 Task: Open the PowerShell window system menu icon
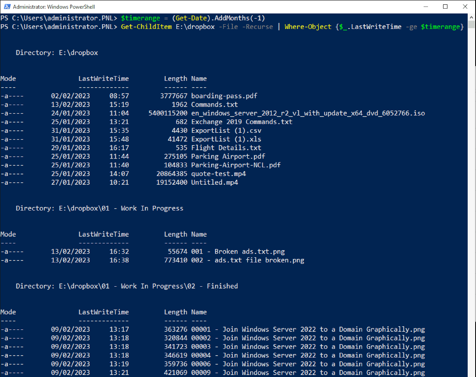[x=6, y=6]
